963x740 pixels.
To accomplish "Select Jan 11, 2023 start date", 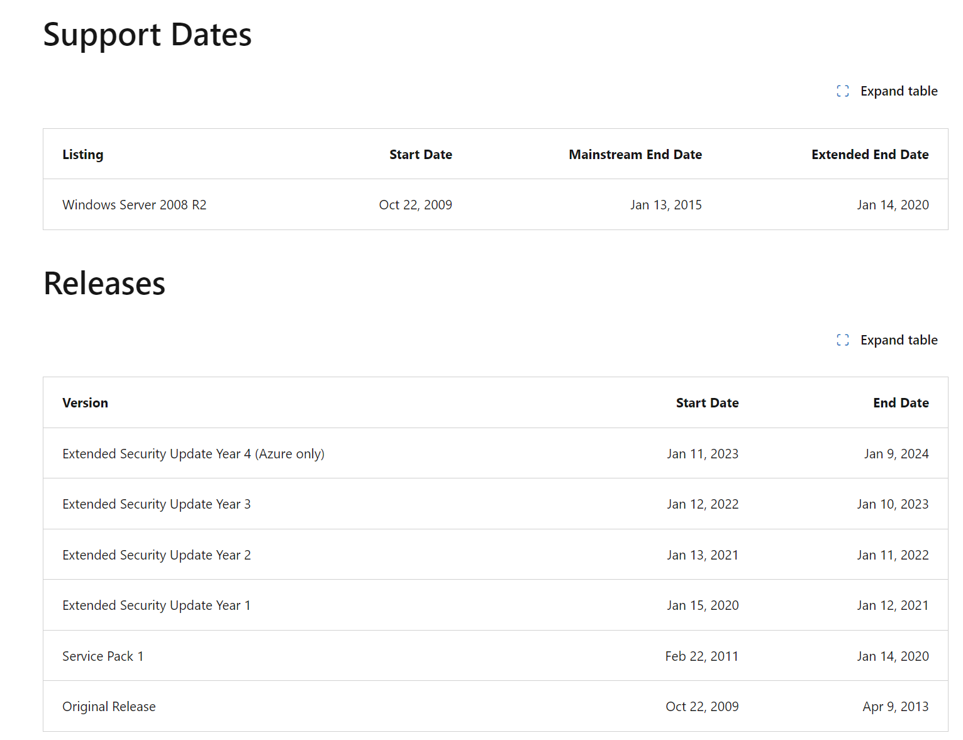I will click(x=703, y=454).
